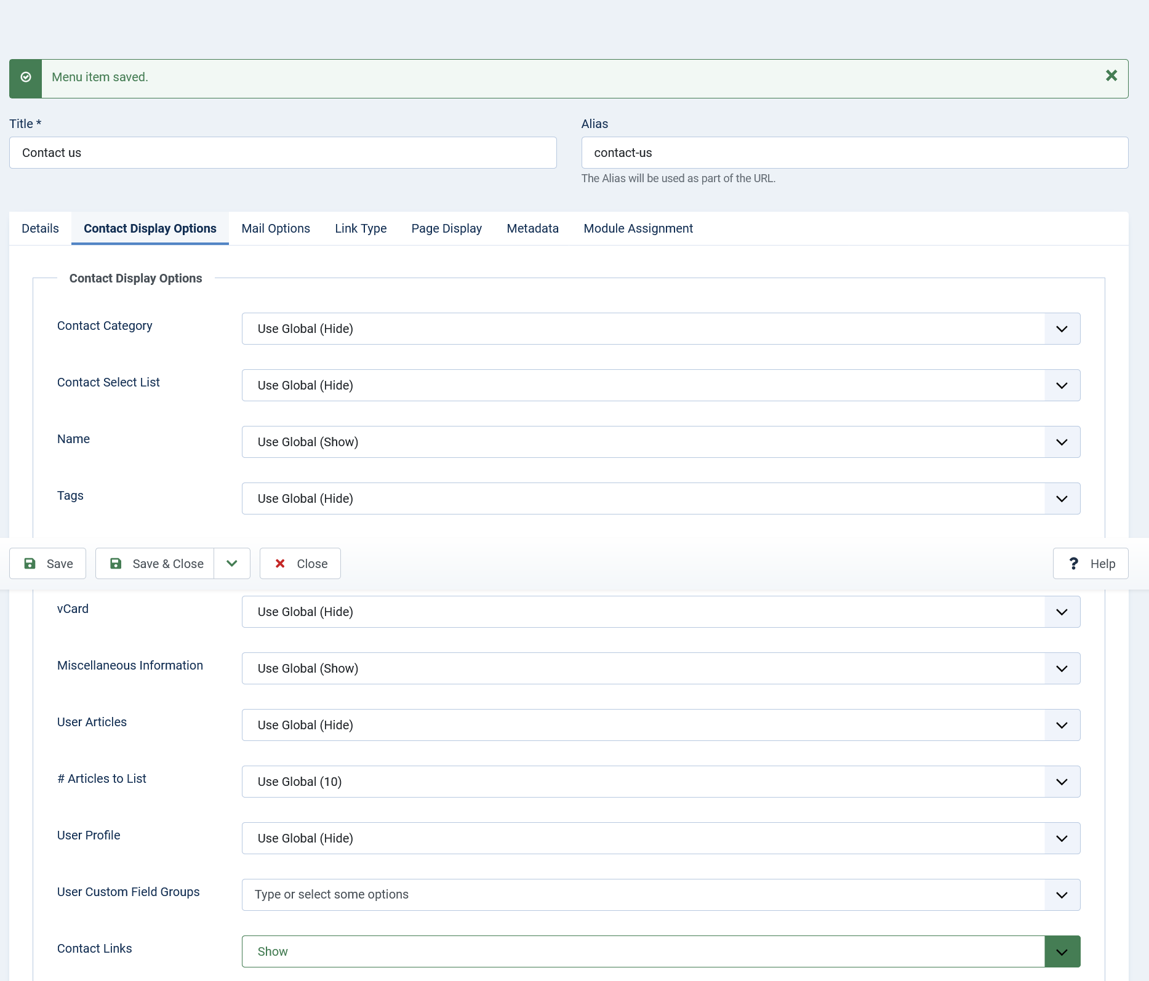Open the Tags visibility dropdown
Viewport: 1149px width, 981px height.
click(660, 499)
